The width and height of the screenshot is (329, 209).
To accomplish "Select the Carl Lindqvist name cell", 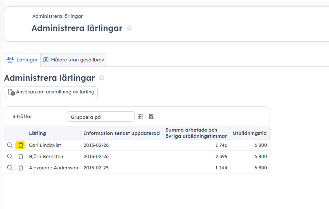I will 45,145.
